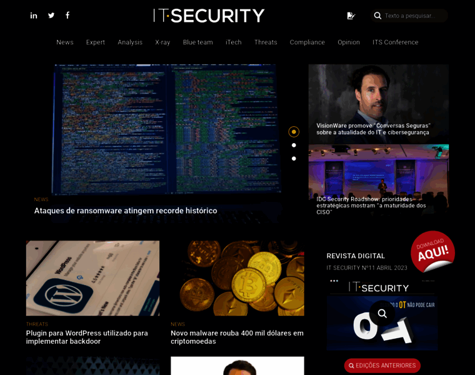
Task: Click the newsletter subscription pencil icon
Action: (x=351, y=16)
